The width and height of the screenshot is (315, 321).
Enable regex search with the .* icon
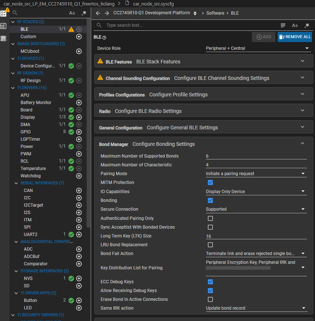(84, 12)
